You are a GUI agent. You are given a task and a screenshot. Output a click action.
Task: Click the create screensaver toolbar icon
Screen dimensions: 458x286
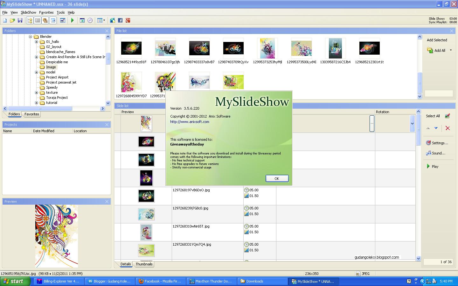tap(82, 20)
